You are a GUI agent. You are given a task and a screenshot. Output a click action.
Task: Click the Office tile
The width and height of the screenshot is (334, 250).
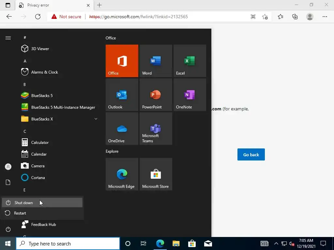122,61
